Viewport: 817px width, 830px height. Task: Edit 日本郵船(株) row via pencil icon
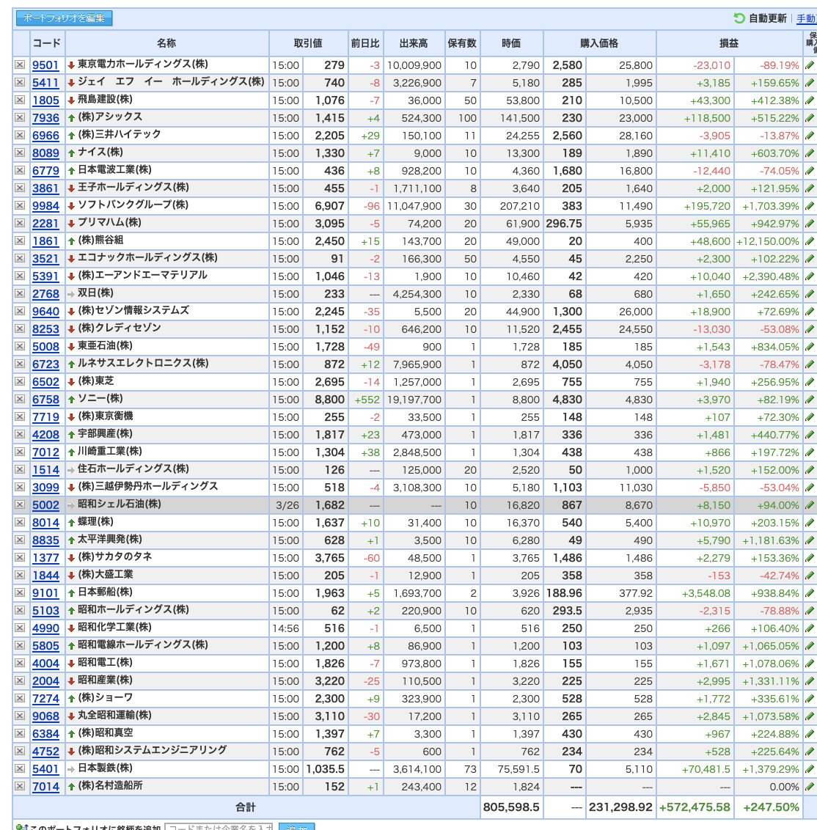(810, 593)
